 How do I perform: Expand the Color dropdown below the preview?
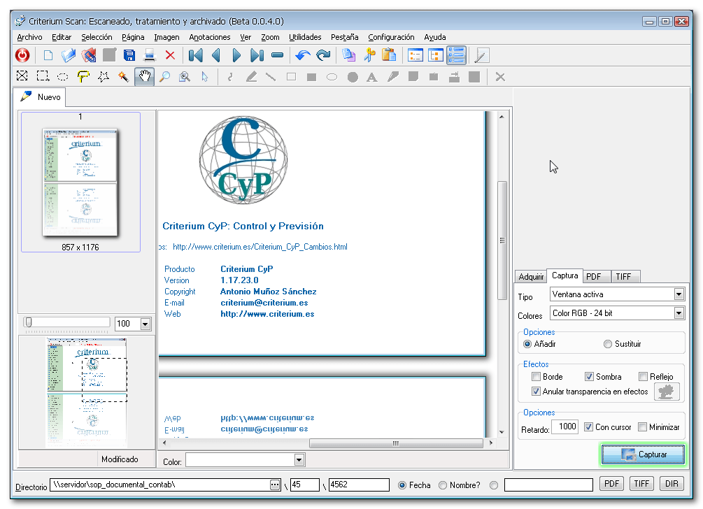click(x=299, y=460)
